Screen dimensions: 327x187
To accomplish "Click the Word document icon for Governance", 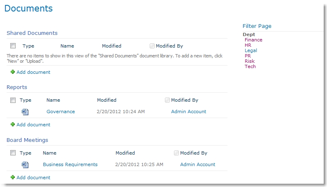I will tap(25, 112).
